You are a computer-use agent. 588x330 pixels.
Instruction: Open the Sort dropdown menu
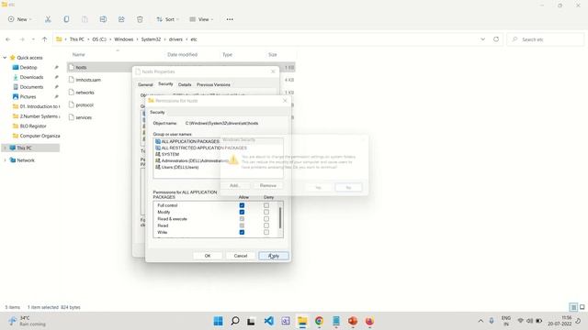(167, 19)
